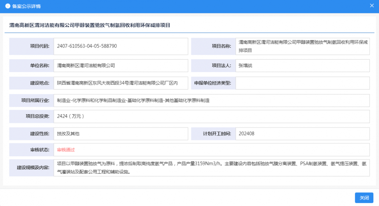Close the dialog with the top-right X
Viewport: 379px width, 206px height.
pyautogui.click(x=372, y=6)
